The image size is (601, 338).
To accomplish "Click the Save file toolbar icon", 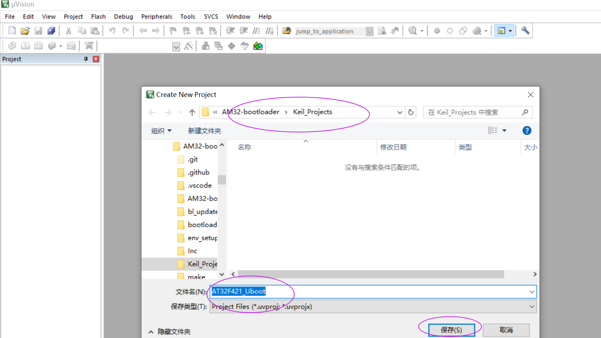I will (38, 31).
